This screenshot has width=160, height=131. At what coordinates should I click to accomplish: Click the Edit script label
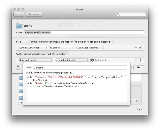[x=101, y=60]
